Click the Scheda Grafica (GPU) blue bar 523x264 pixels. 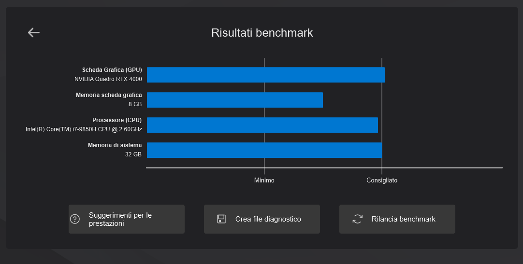tap(266, 75)
